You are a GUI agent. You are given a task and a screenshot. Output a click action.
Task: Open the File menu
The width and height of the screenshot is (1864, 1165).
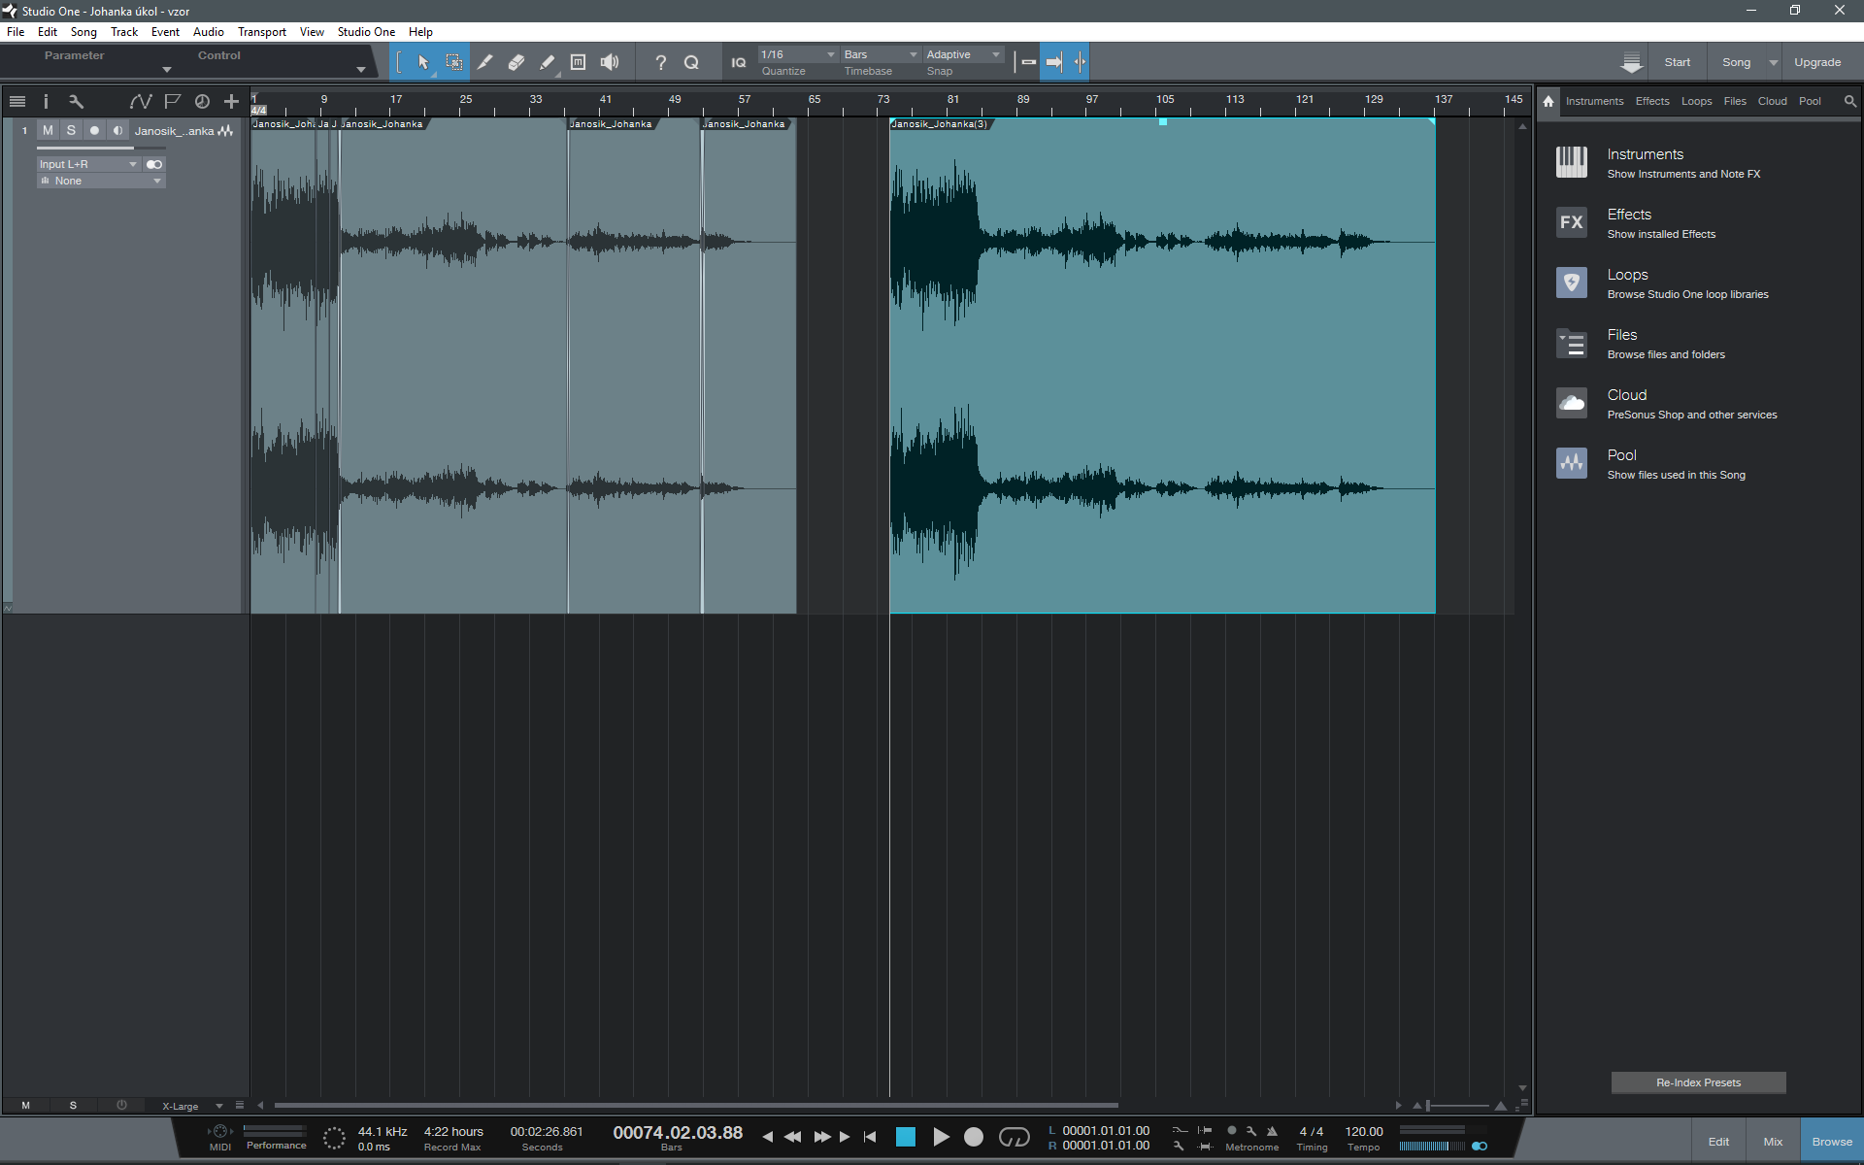coord(16,32)
